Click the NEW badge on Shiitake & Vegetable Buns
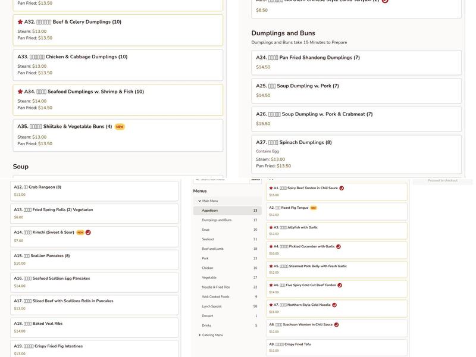This screenshot has width=476, height=357. point(120,127)
